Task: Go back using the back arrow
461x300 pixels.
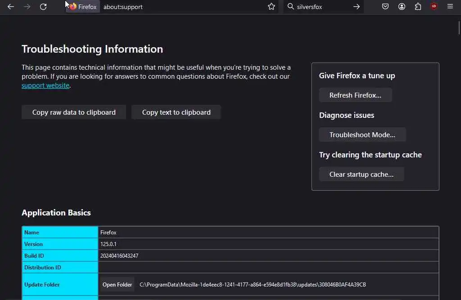Action: 11,6
